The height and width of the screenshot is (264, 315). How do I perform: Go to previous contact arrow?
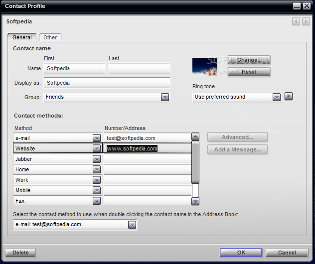[296, 21]
